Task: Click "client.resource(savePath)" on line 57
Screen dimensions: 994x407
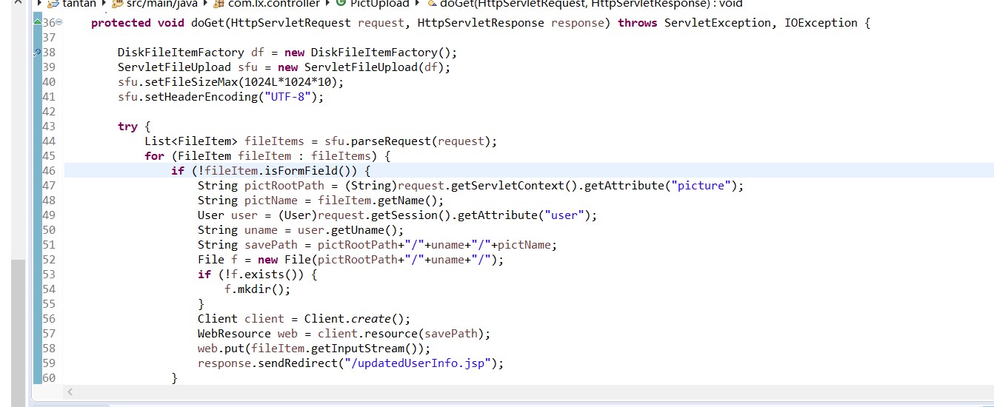Action: point(401,334)
